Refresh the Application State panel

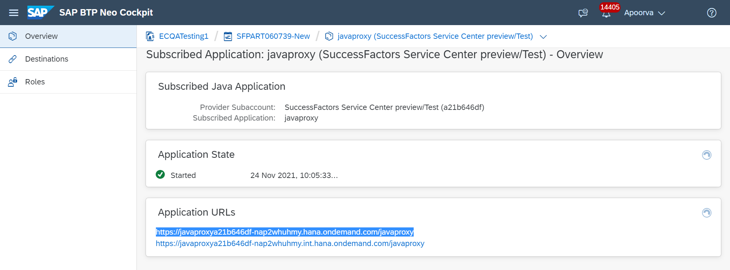(x=706, y=155)
